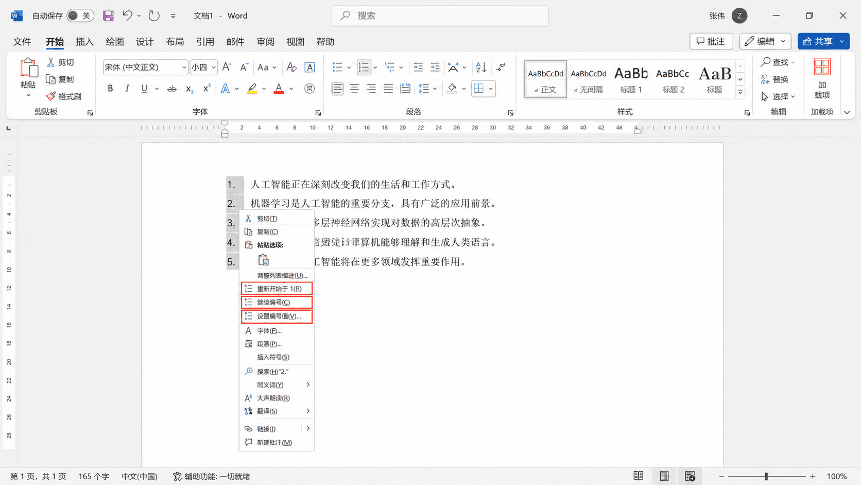Click the zoom slider handle
This screenshot has height=485, width=861.
pos(766,476)
